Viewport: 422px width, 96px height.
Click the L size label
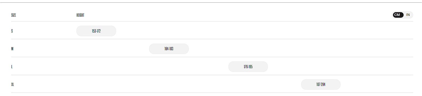coord(12,67)
